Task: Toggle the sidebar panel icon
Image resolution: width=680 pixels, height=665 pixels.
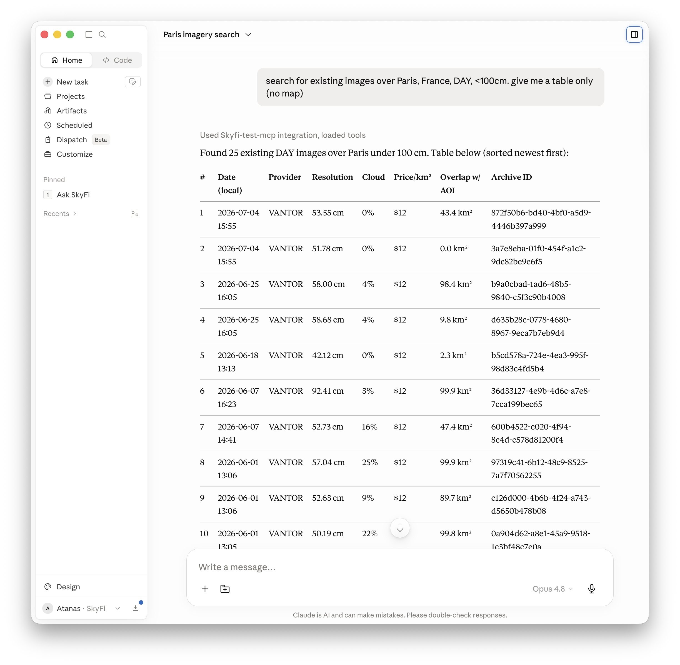Action: (89, 34)
